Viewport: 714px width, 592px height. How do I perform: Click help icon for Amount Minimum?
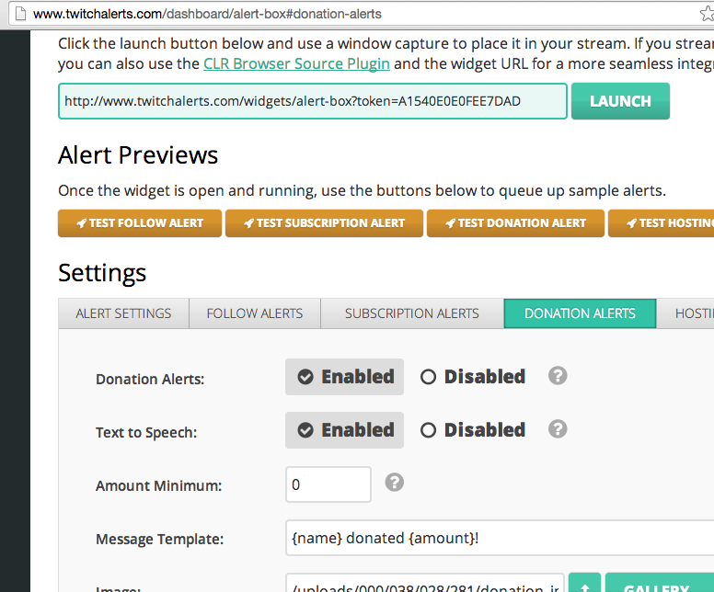pos(395,483)
